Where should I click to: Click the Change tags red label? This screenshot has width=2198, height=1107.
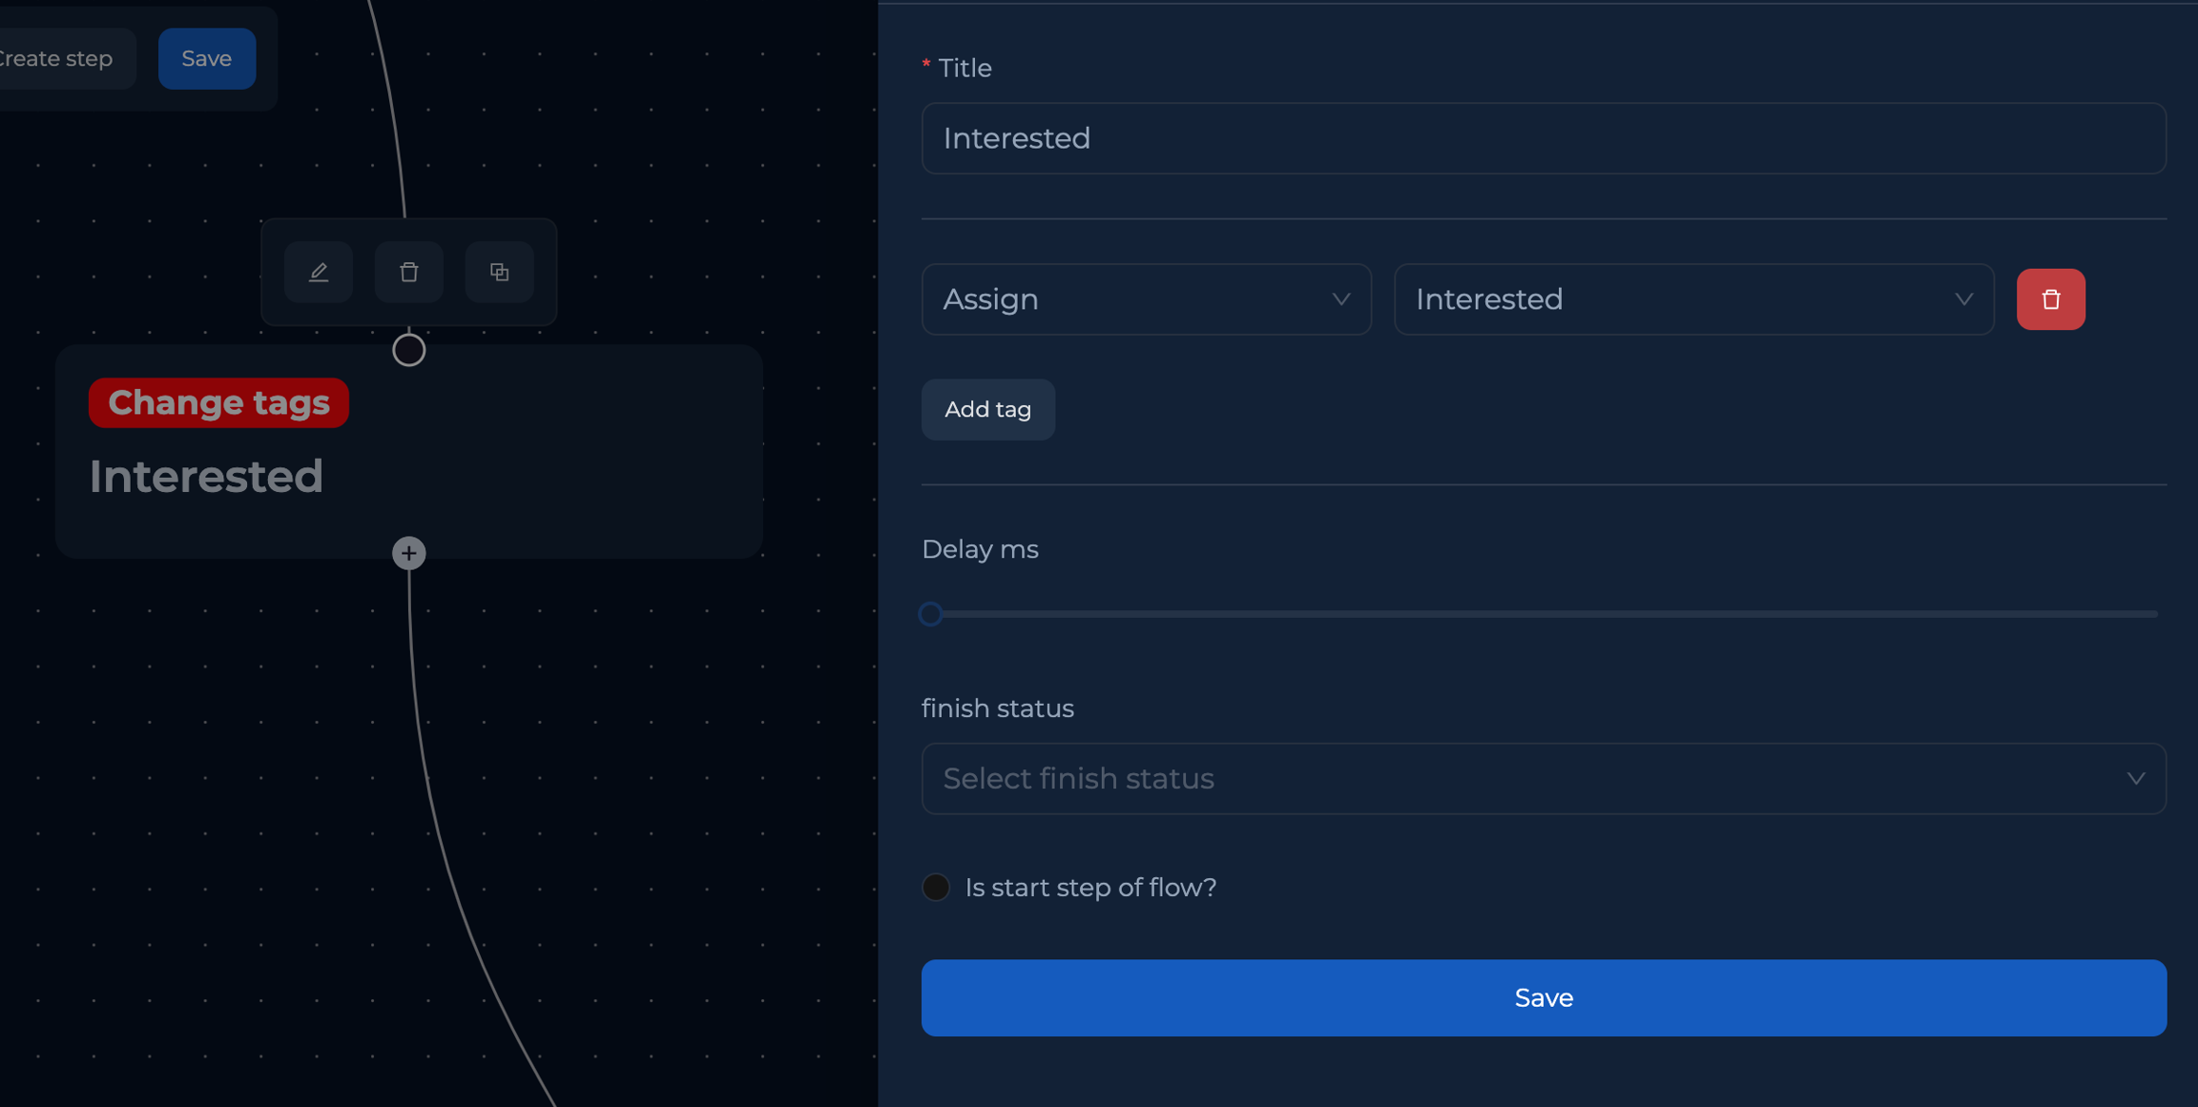[x=218, y=402]
